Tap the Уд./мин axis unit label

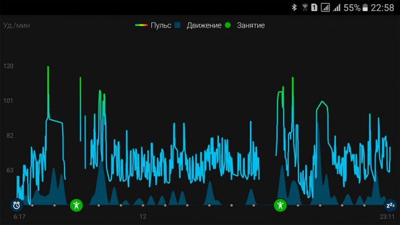coord(17,25)
